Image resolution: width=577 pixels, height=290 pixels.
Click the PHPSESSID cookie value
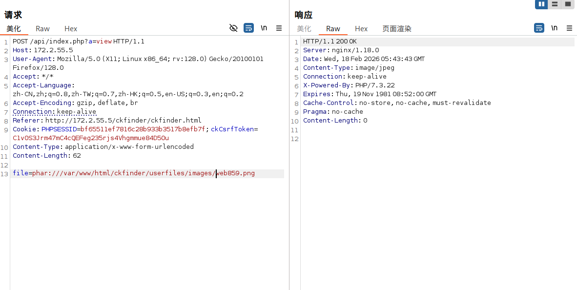coord(143,129)
